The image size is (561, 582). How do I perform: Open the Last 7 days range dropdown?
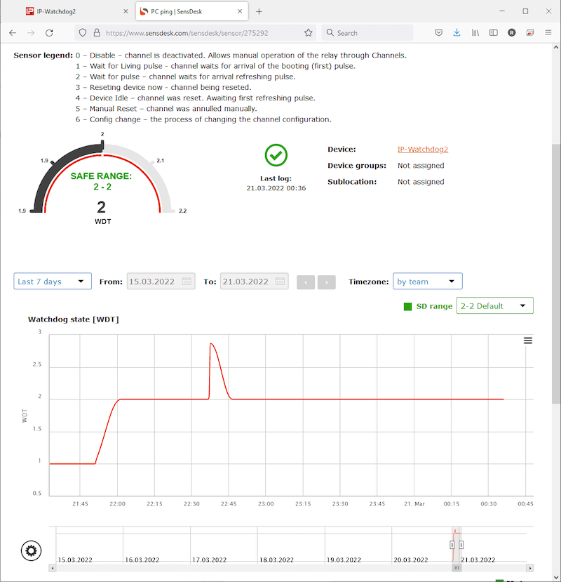point(52,281)
